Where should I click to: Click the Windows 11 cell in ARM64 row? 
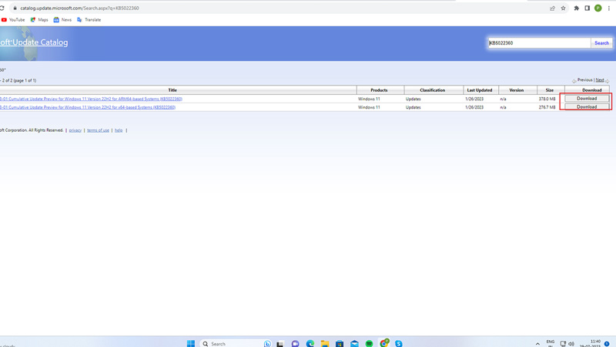[369, 99]
